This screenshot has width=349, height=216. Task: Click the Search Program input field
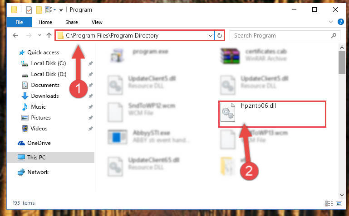[280, 35]
